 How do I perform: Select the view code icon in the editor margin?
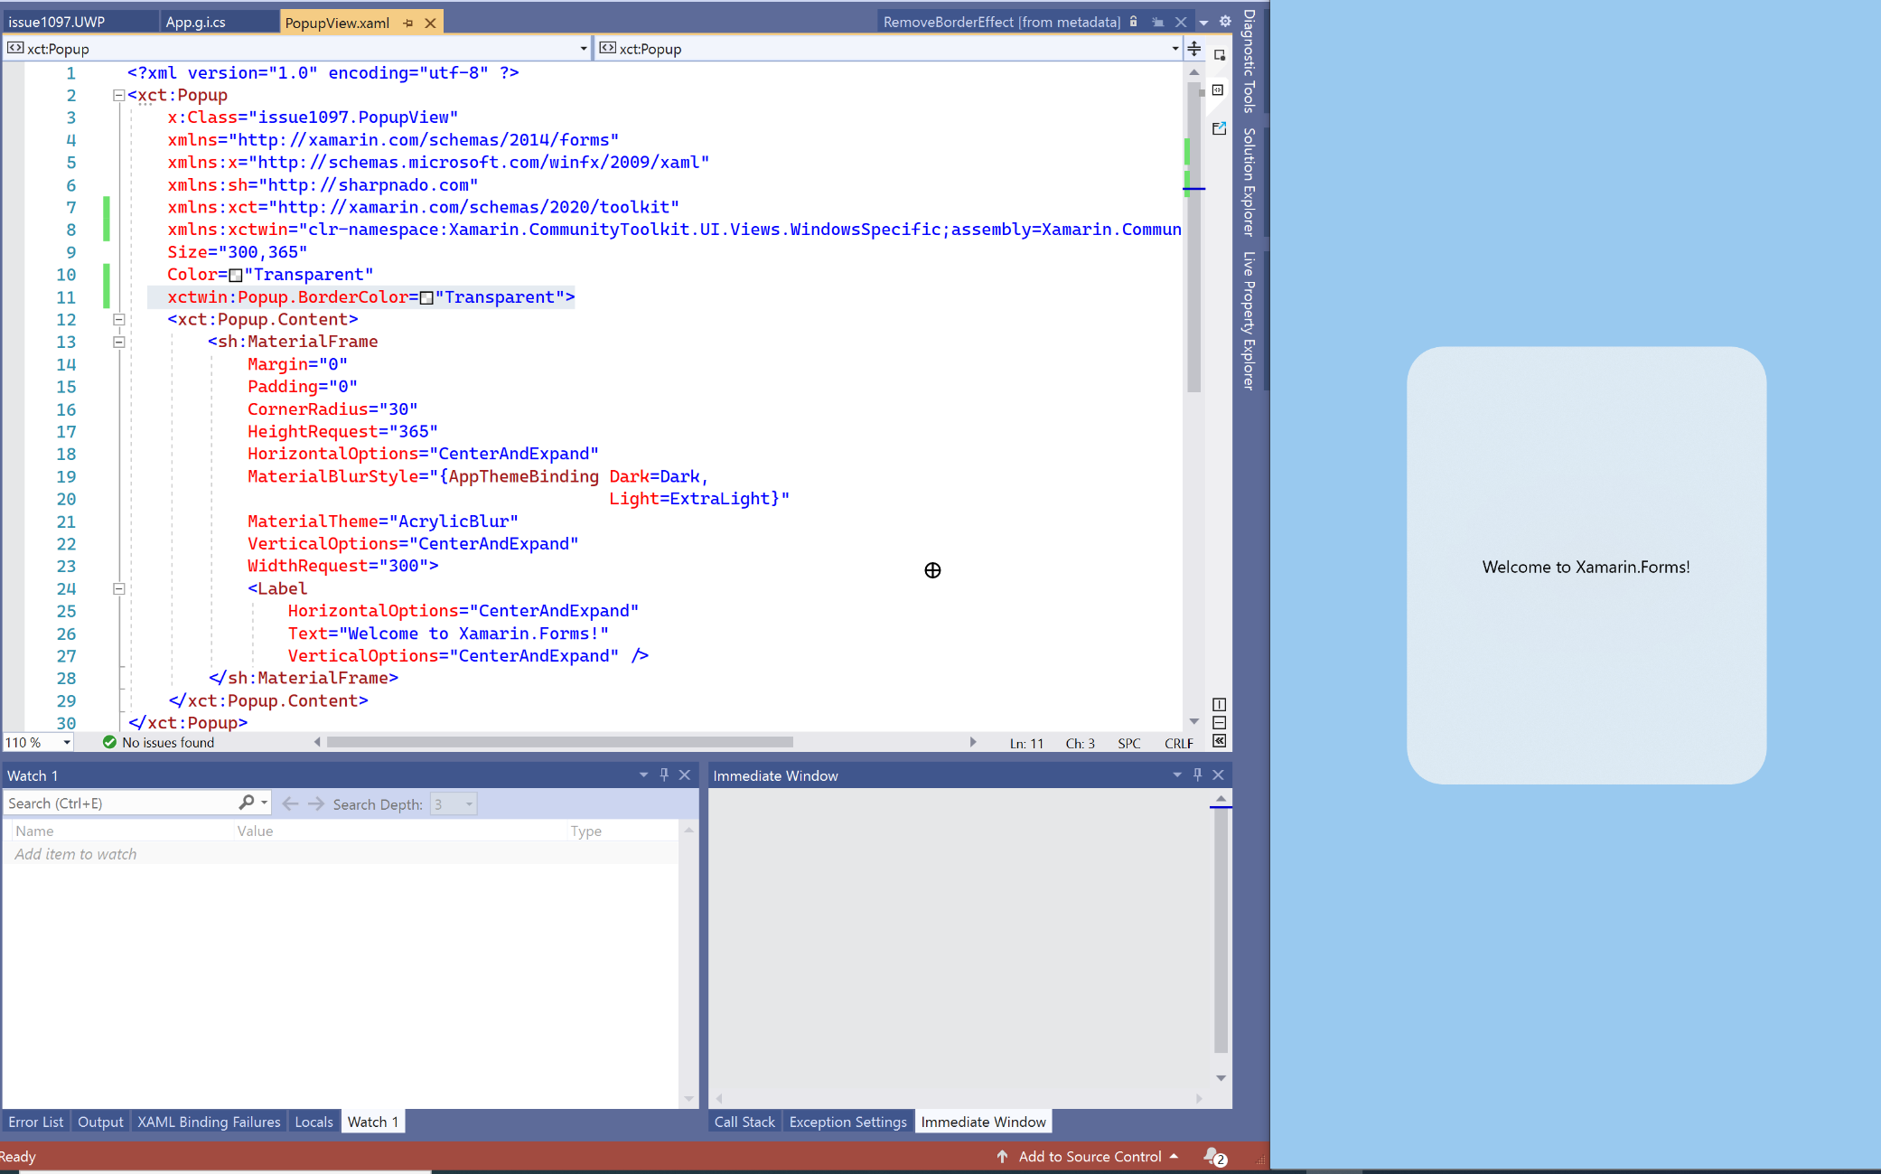(1219, 89)
